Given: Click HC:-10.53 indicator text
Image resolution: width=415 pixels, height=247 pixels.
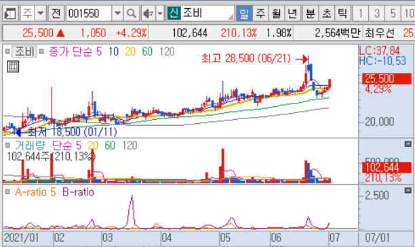Looking at the screenshot, I should (x=382, y=61).
